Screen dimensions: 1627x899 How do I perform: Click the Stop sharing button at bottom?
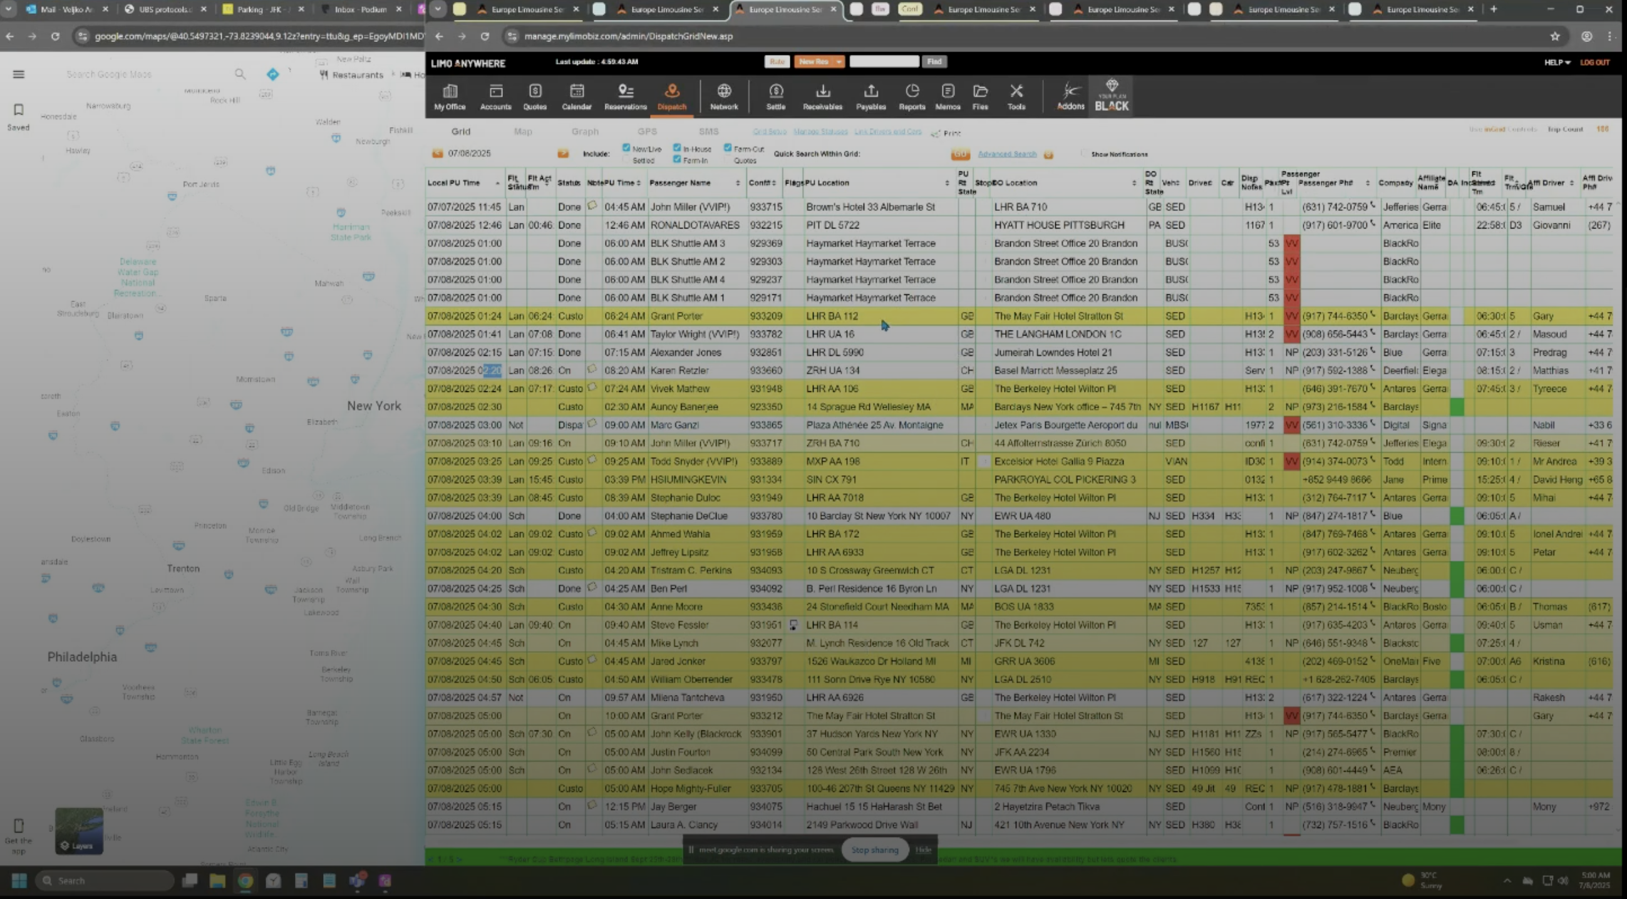[x=874, y=850]
